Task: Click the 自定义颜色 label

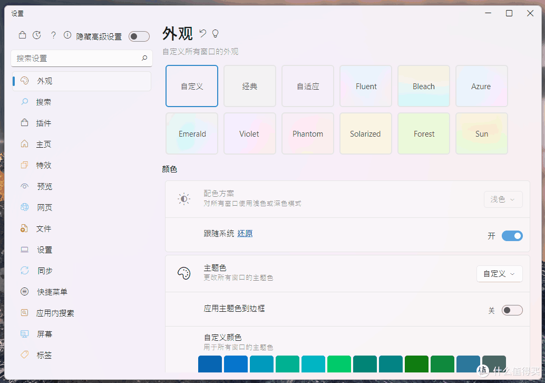Action: (x=223, y=338)
